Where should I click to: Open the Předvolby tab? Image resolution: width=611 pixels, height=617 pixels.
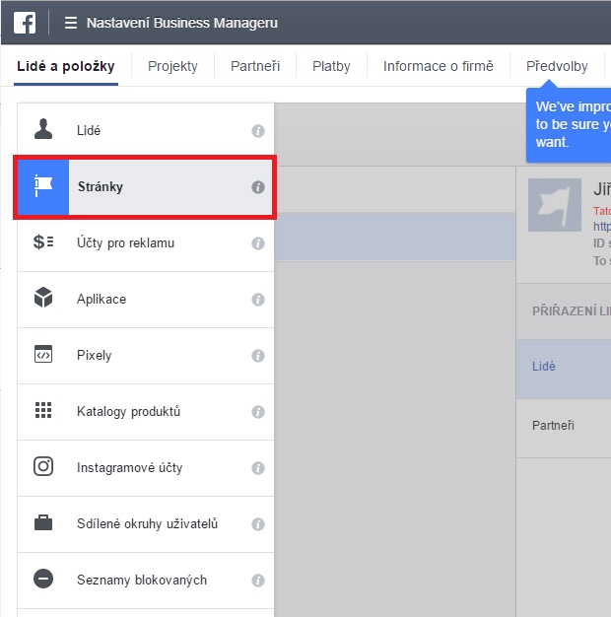(x=557, y=66)
